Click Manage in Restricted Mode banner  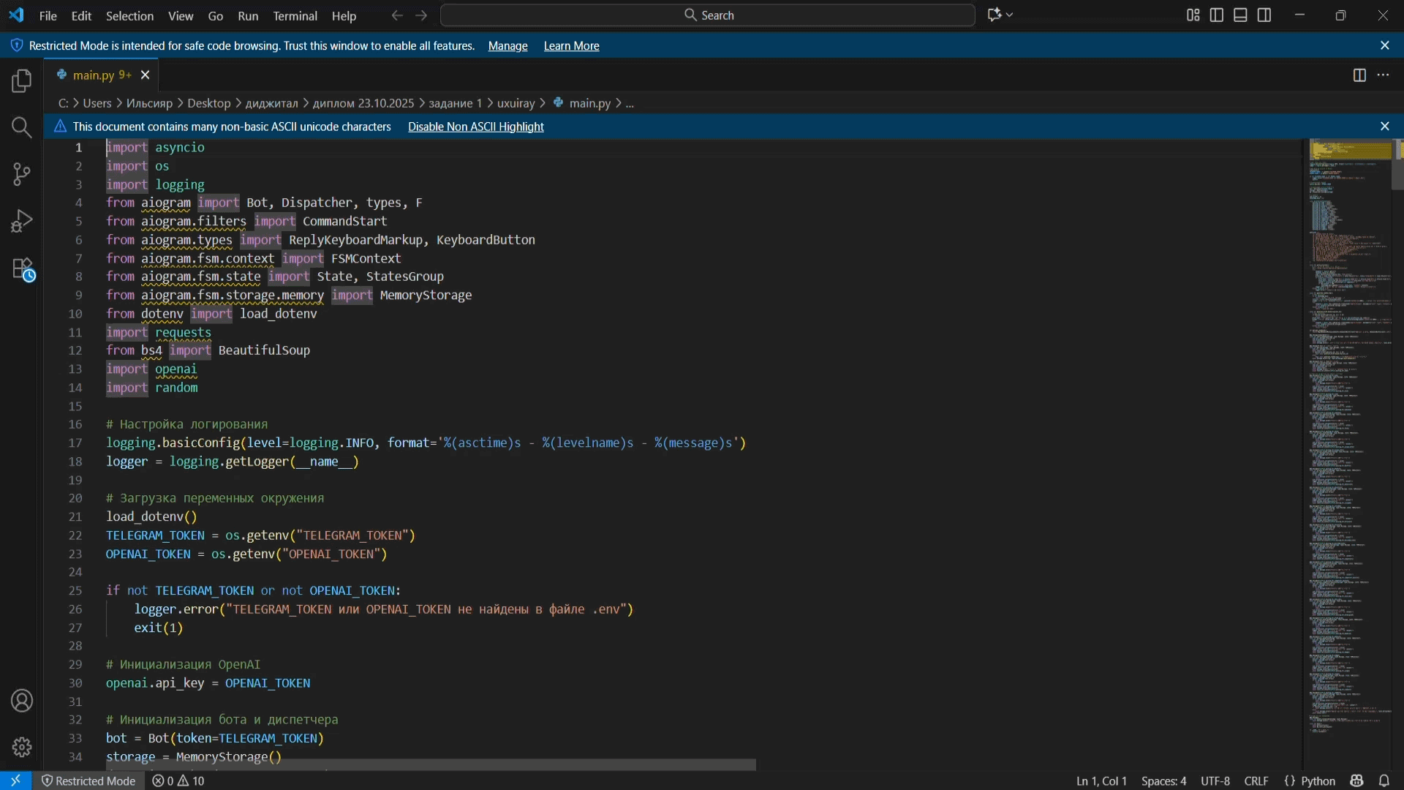tap(507, 46)
